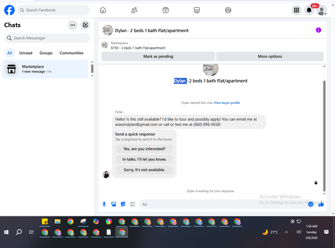The height and width of the screenshot is (248, 335).
Task: Open the purple conversation information icon
Action: click(318, 30)
